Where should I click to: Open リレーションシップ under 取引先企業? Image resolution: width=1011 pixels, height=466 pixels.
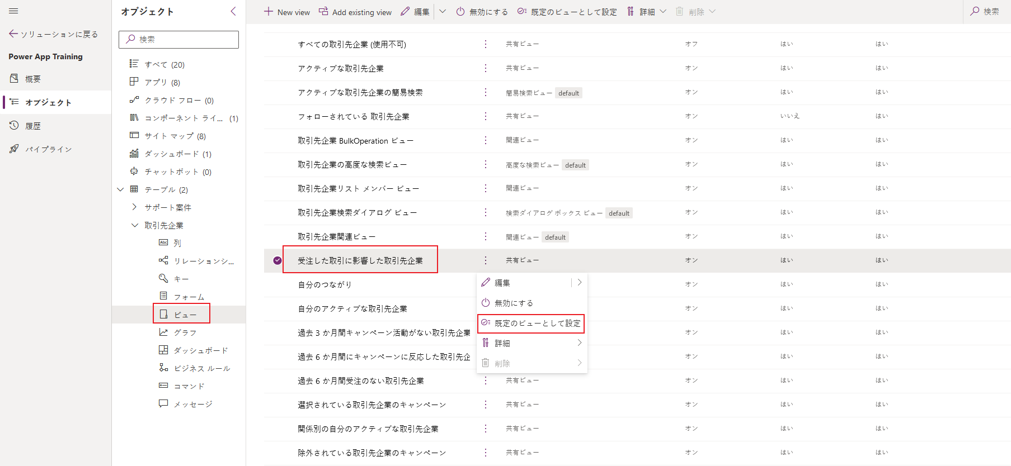pyautogui.click(x=204, y=261)
